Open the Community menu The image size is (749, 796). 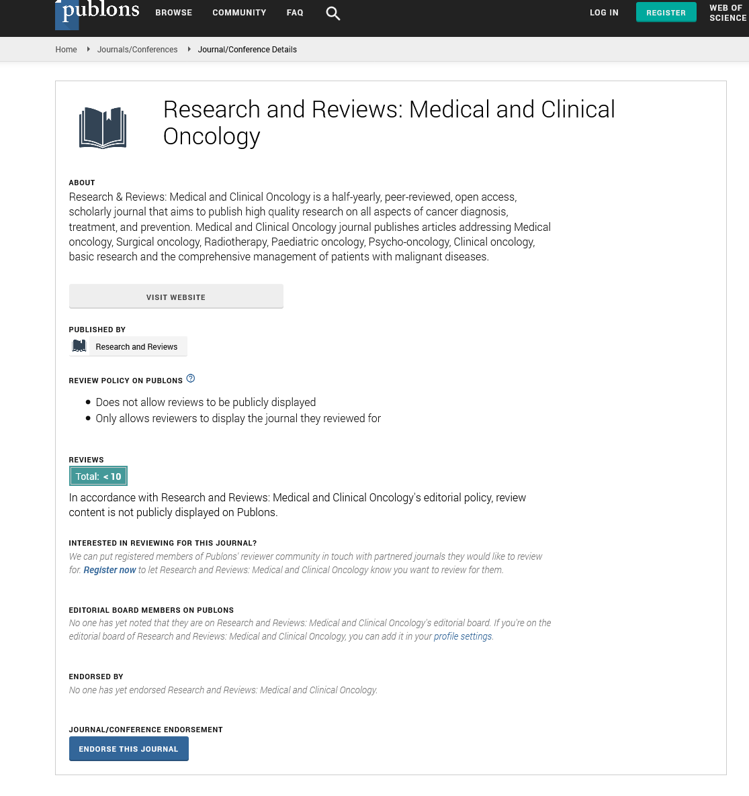click(239, 13)
